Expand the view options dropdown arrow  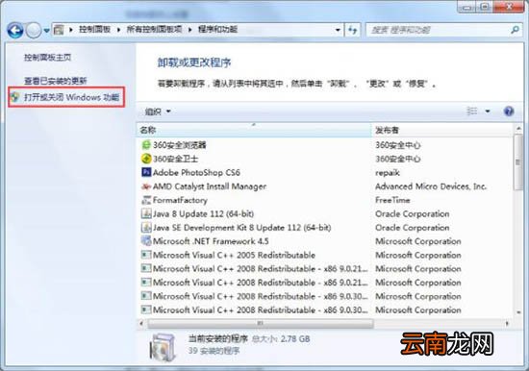(x=488, y=111)
